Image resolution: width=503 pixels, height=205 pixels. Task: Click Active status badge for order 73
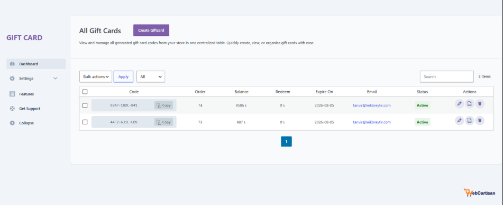coord(422,122)
